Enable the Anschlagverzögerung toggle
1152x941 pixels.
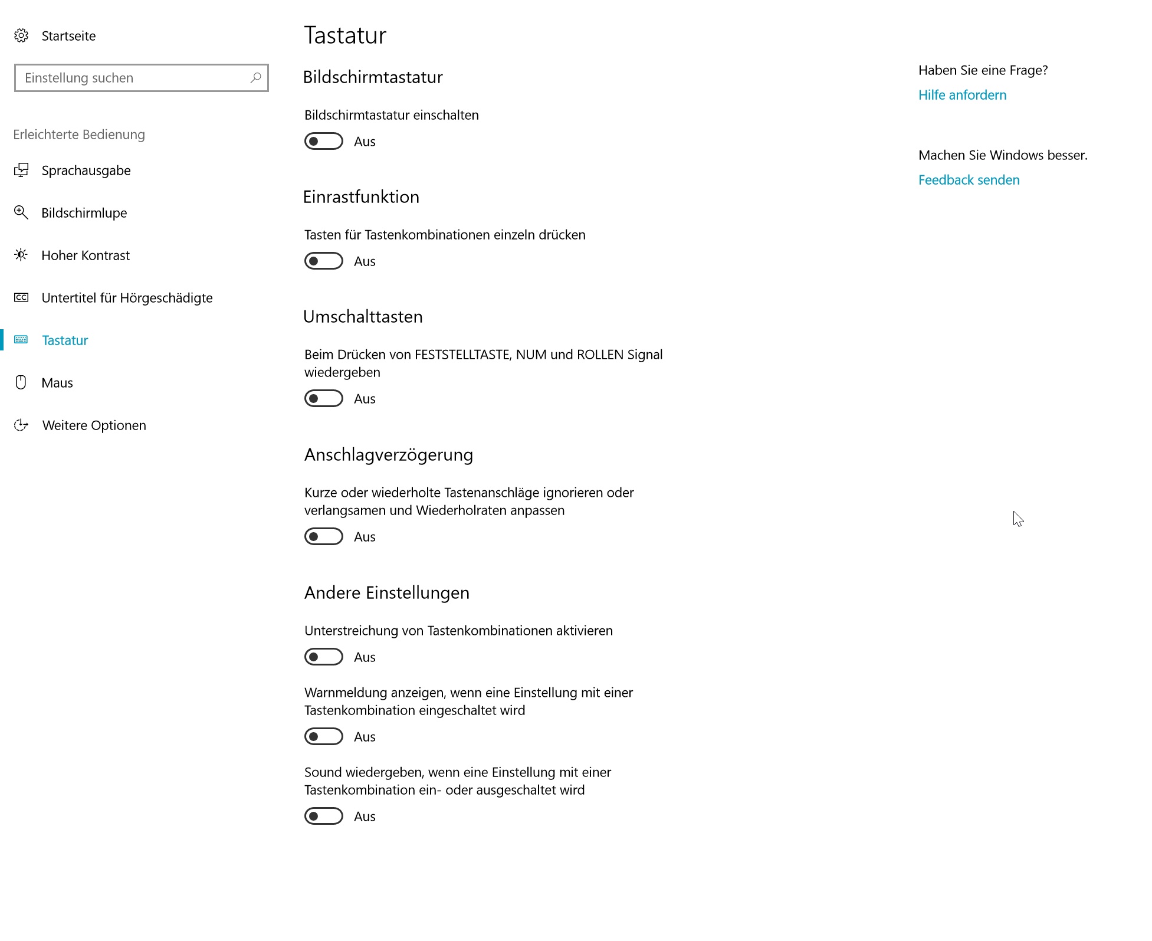pyautogui.click(x=323, y=537)
